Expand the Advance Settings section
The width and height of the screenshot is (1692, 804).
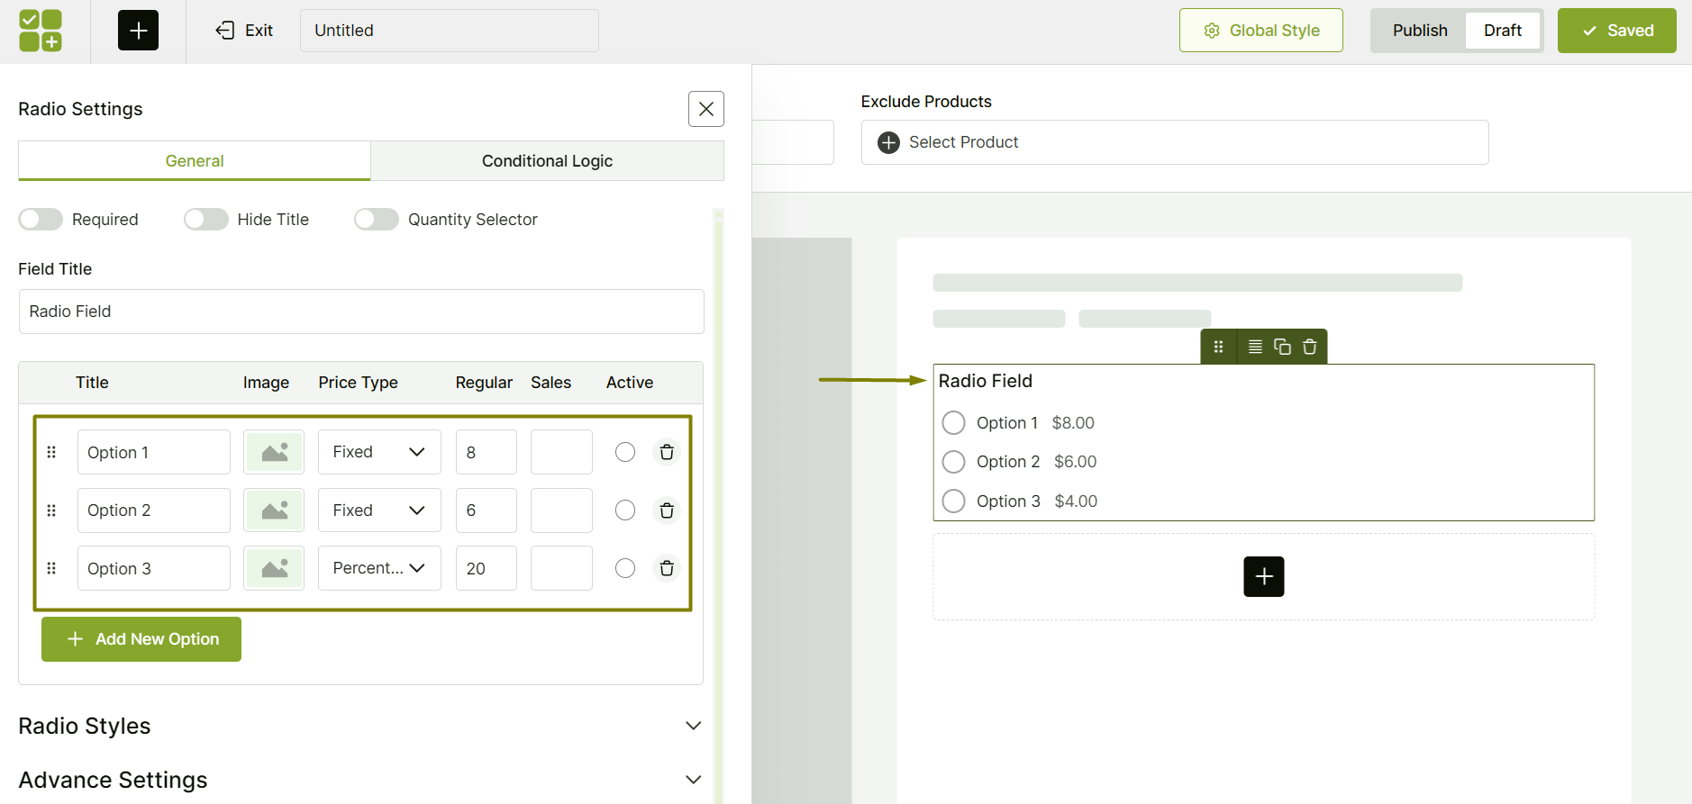coord(693,780)
